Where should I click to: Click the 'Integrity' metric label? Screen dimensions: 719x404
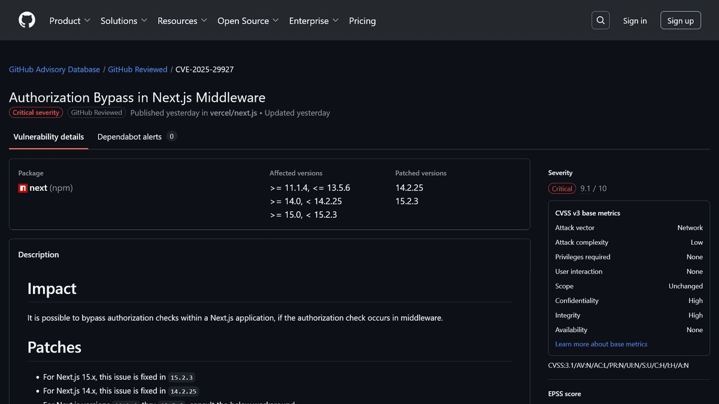(568, 315)
